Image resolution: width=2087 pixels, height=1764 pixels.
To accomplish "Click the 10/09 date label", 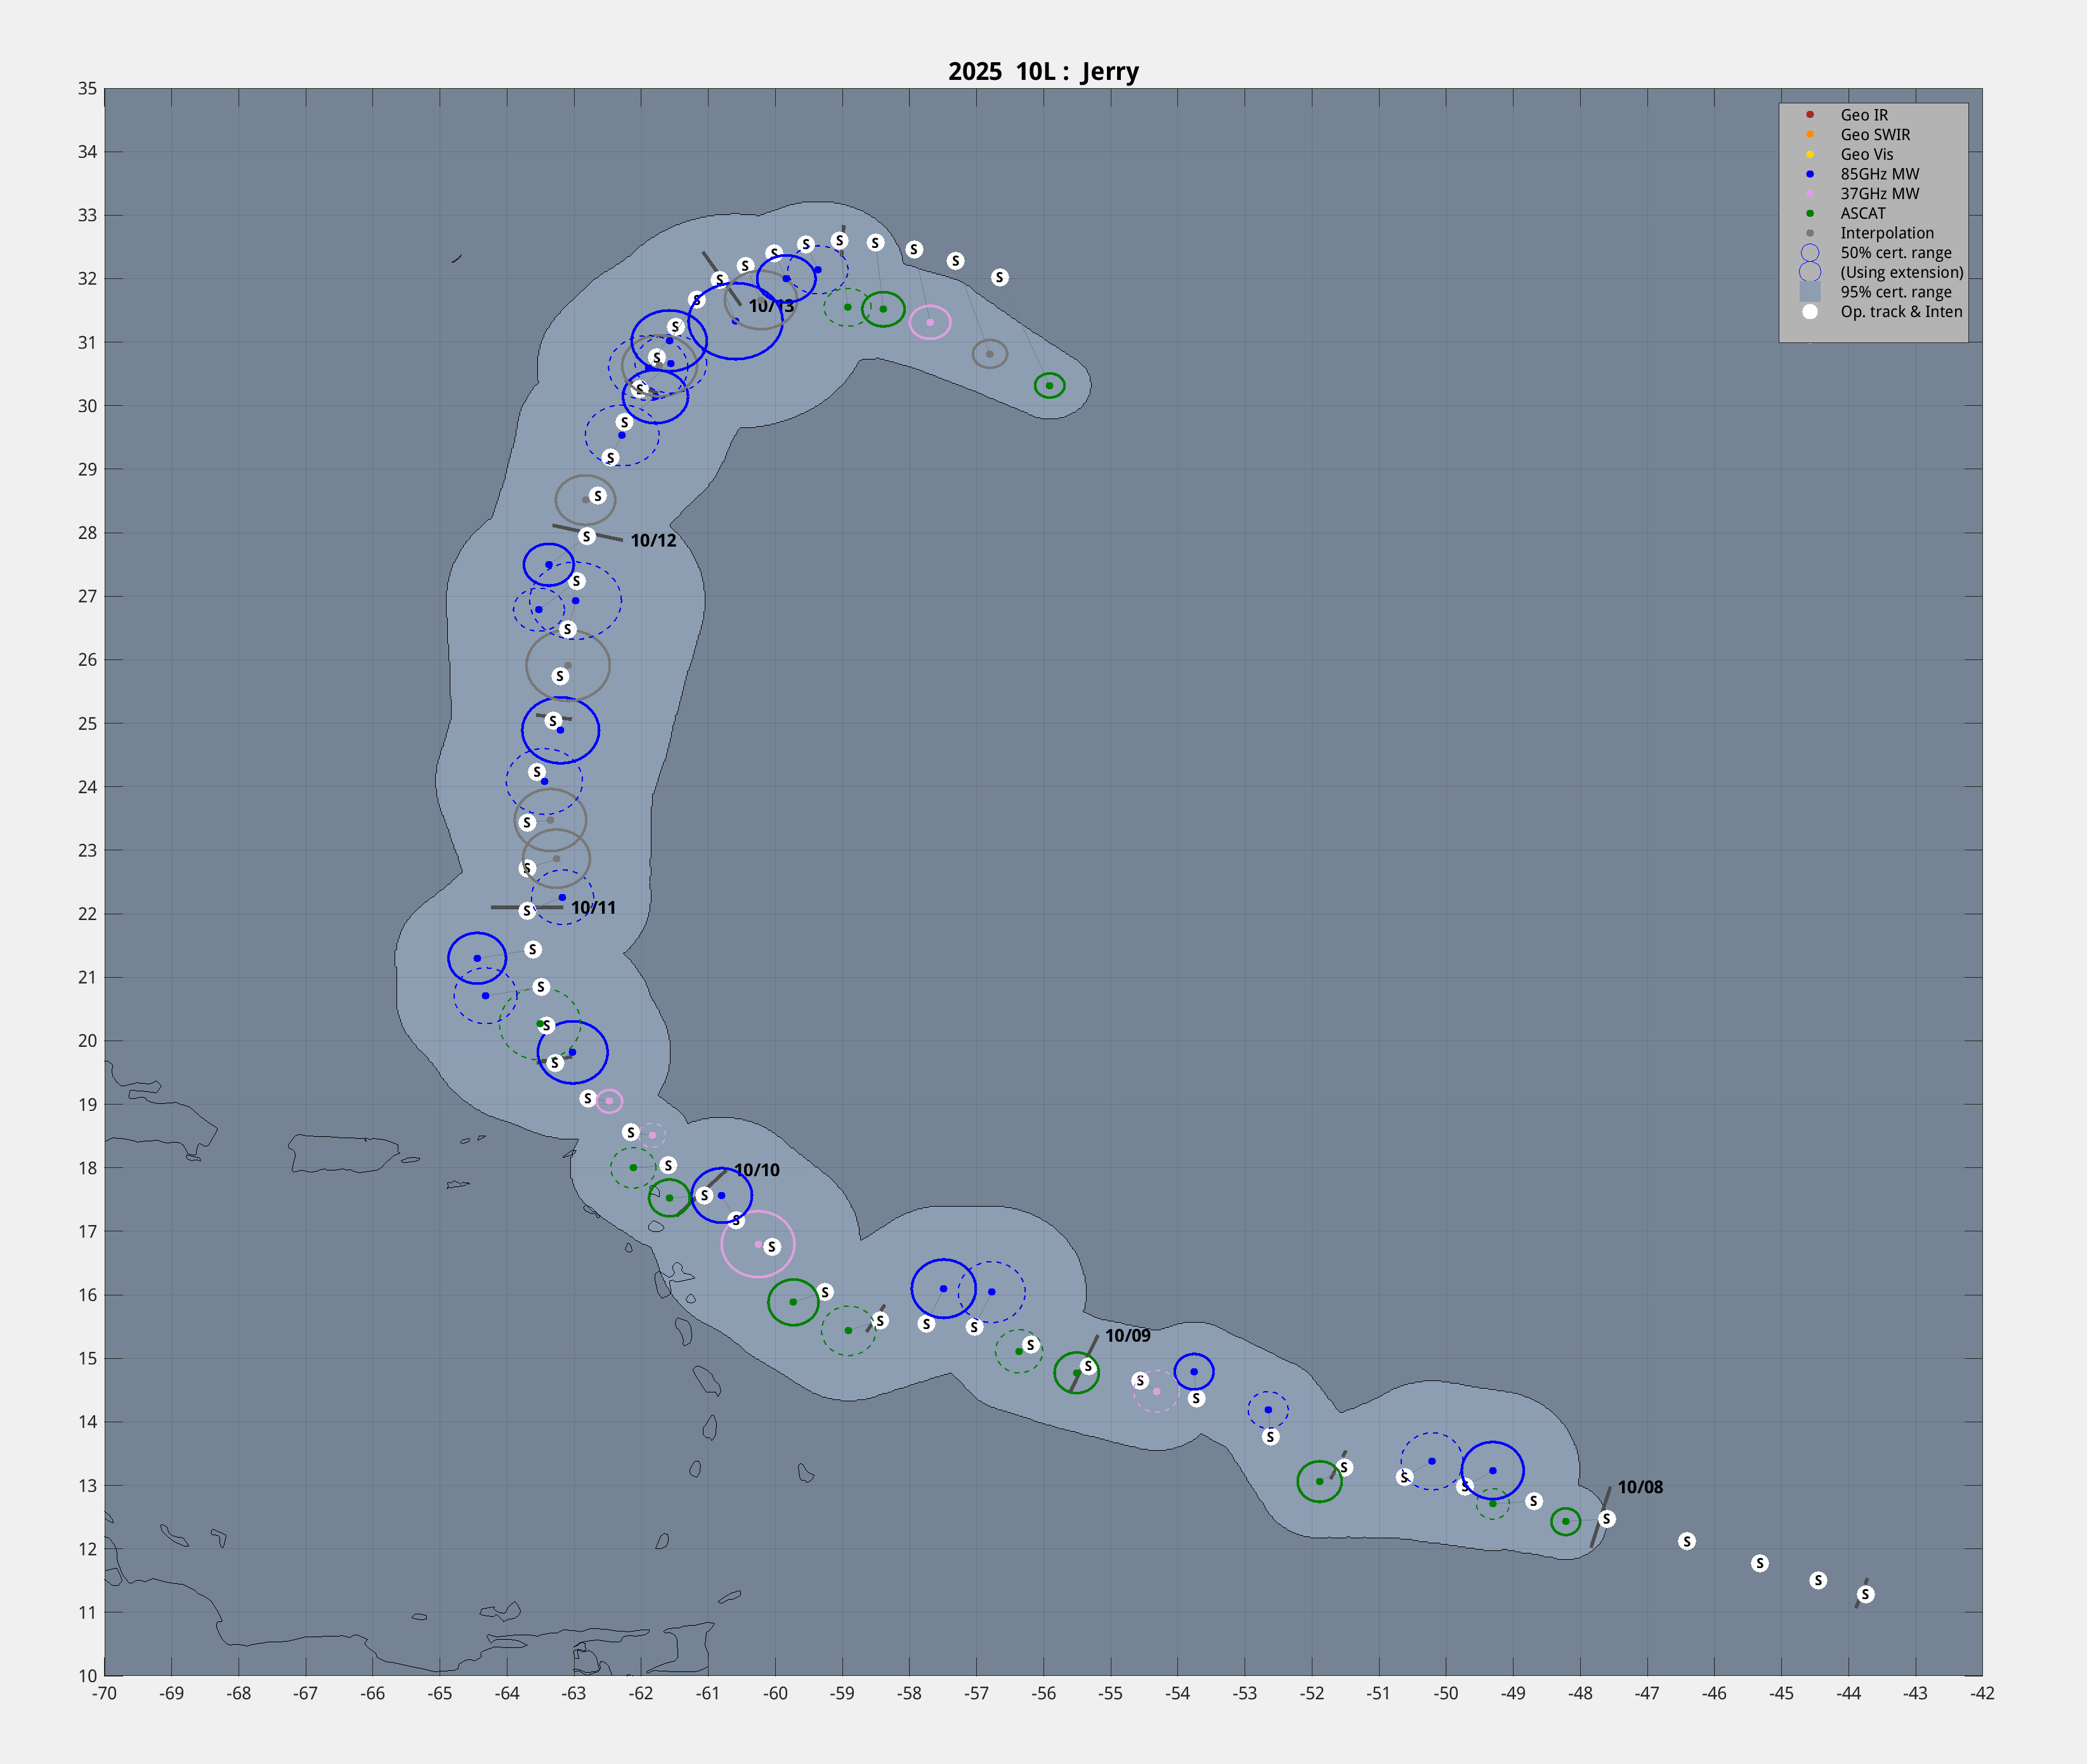I will pos(1127,1335).
